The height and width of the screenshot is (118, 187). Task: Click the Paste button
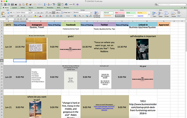pos(3,14)
